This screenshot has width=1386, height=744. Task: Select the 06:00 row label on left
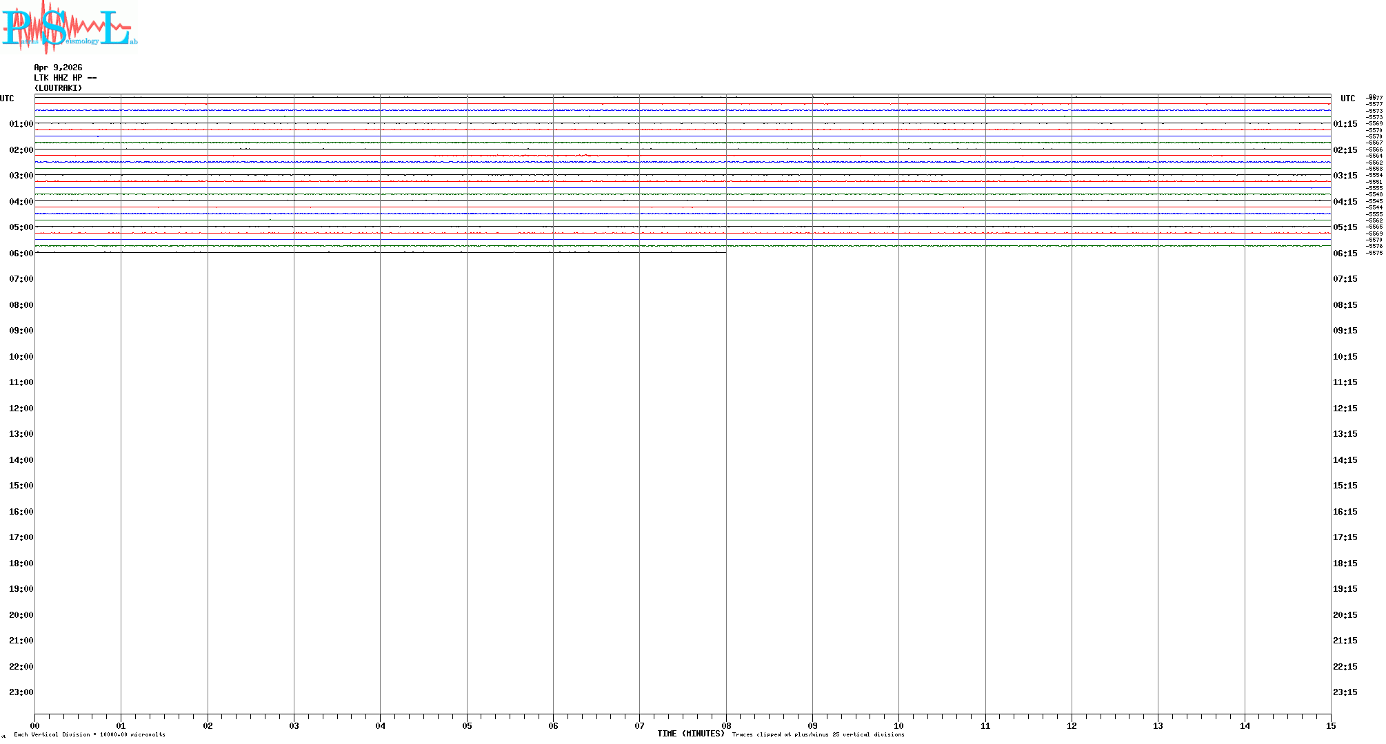[x=21, y=254]
